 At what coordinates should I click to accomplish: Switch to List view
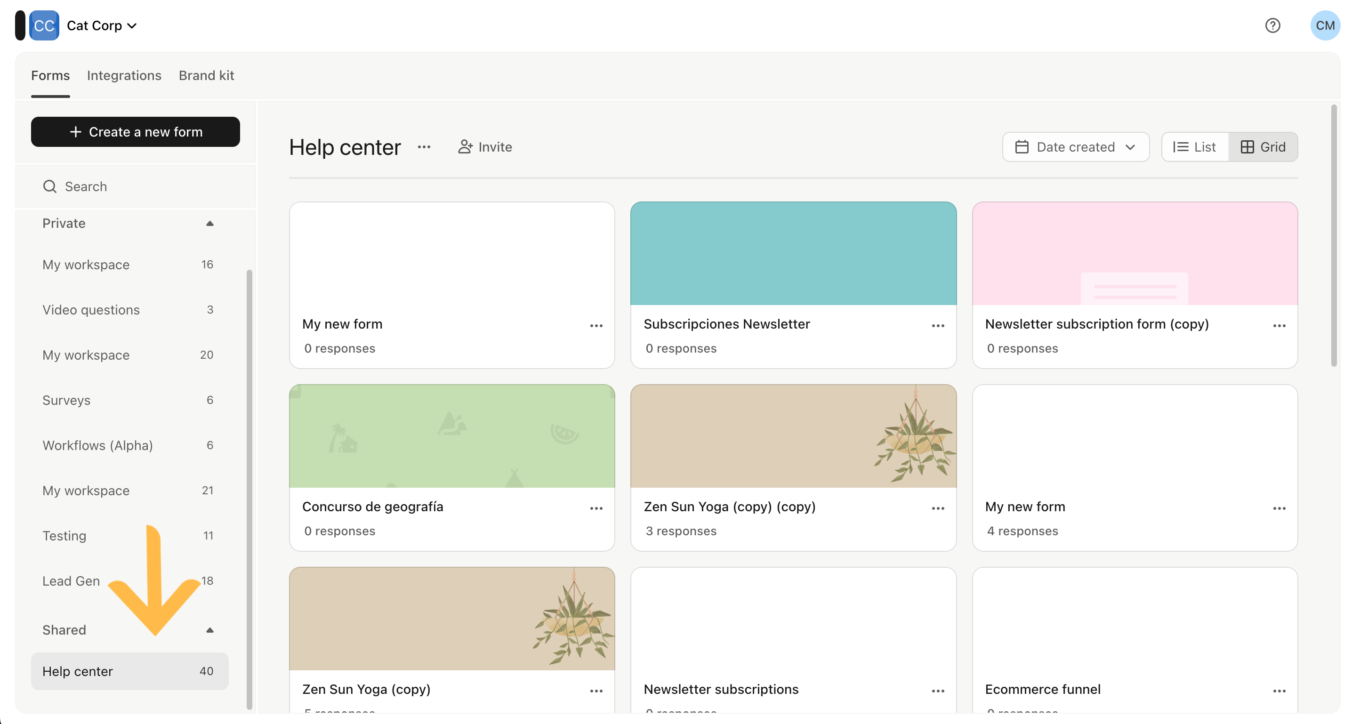[1195, 147]
